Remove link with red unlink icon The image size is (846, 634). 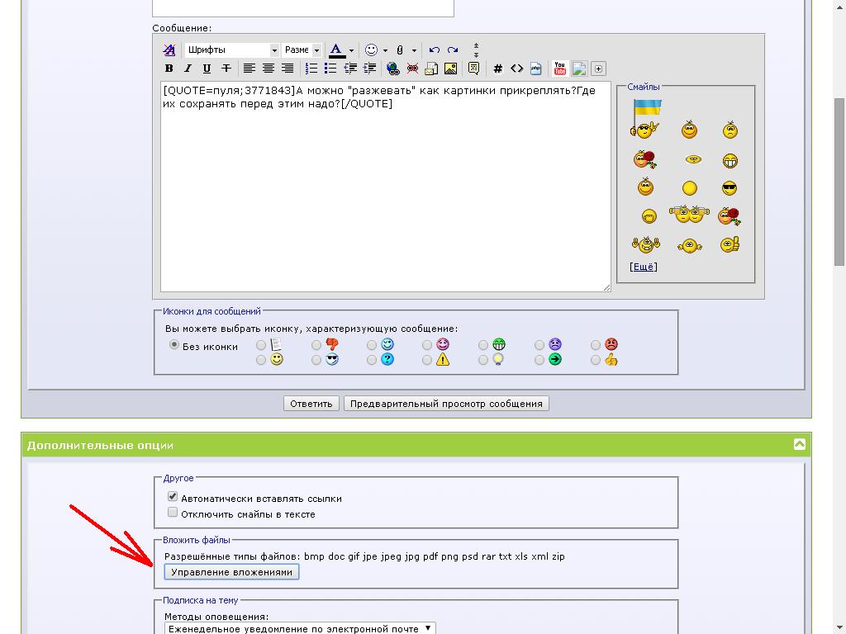point(412,69)
